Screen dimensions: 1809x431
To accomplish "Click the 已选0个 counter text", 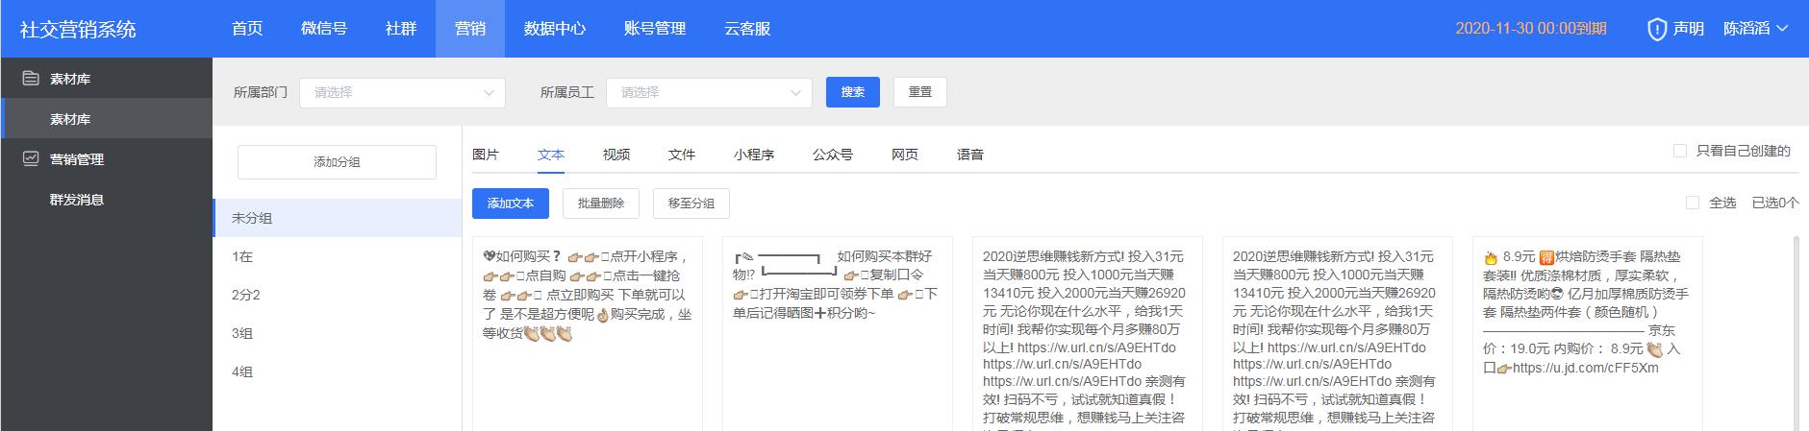I will pos(1775,203).
